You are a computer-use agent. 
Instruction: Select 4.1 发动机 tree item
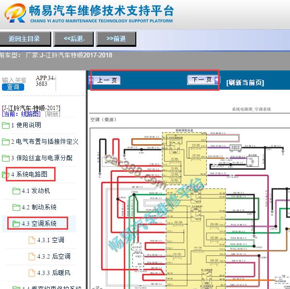[36, 191]
